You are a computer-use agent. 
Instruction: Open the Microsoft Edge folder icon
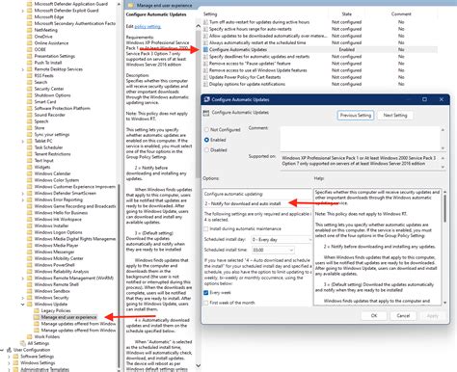tap(29, 17)
